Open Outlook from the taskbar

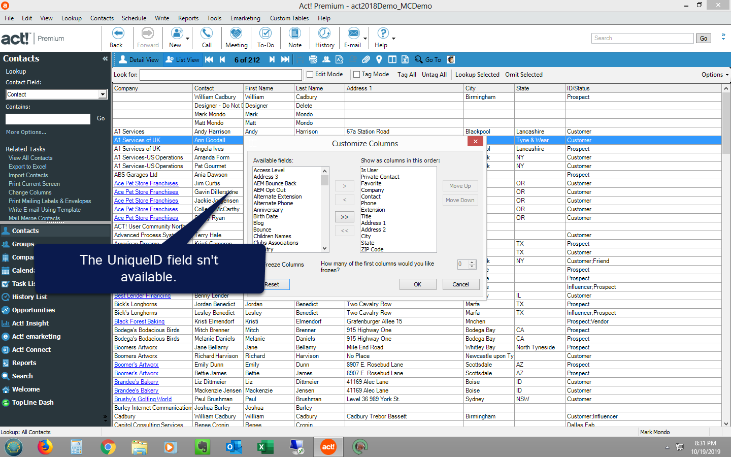(x=234, y=447)
